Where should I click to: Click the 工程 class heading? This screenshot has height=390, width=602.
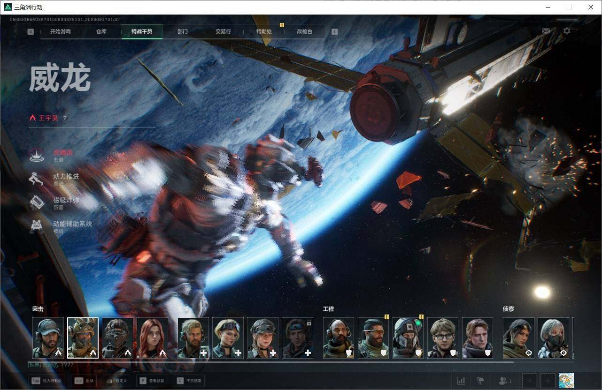[x=328, y=309]
